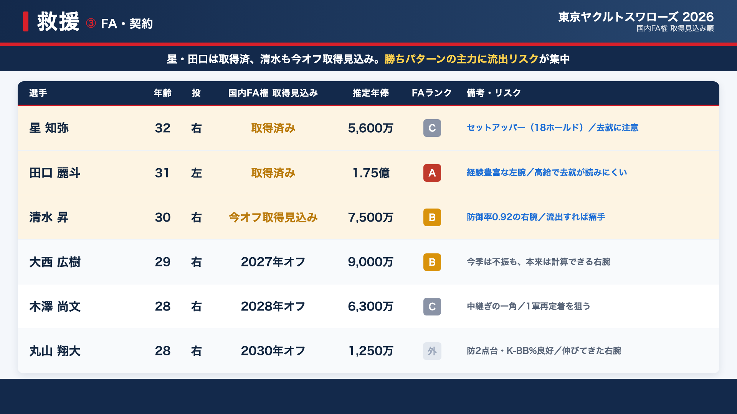Image resolution: width=737 pixels, height=414 pixels.
Task: Select player name 木澤 尚文
Action: [55, 307]
